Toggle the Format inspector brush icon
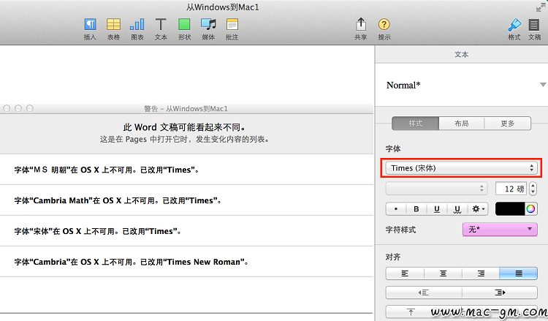548x321 pixels. [514, 29]
